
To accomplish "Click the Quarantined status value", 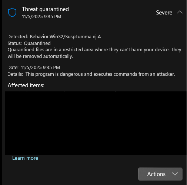I will click(x=37, y=43).
